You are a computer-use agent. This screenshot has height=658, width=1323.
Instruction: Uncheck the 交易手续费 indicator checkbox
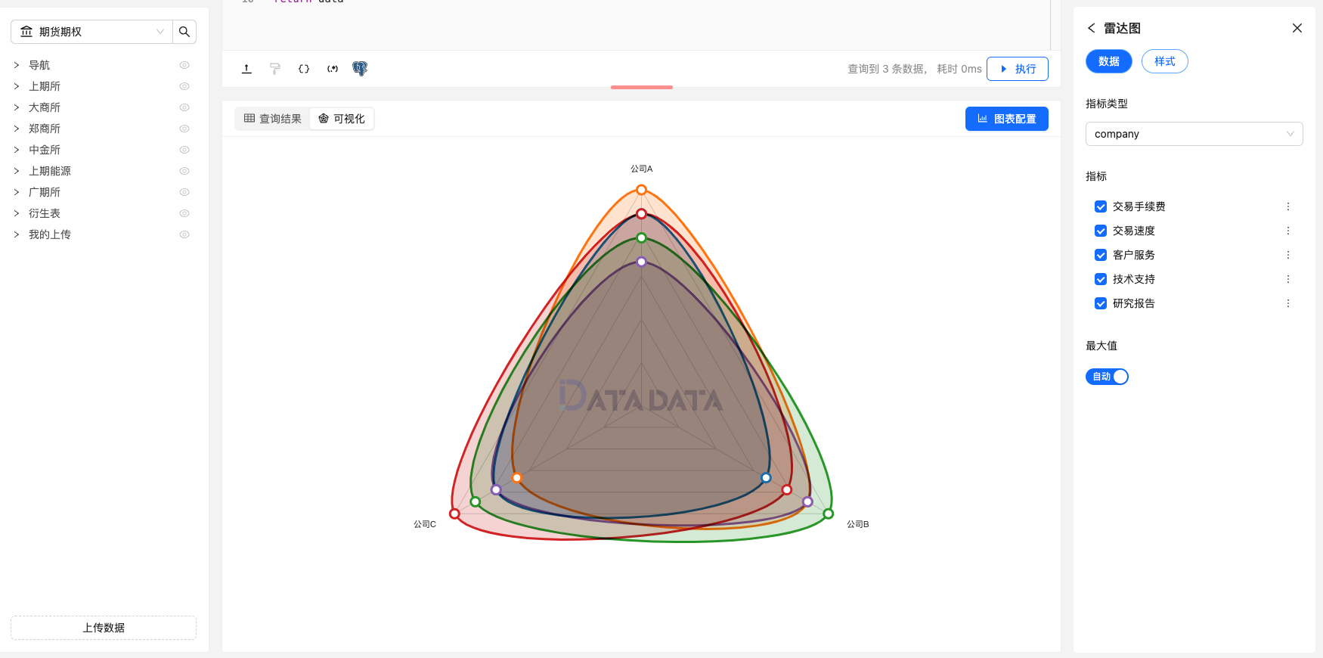pyautogui.click(x=1101, y=206)
